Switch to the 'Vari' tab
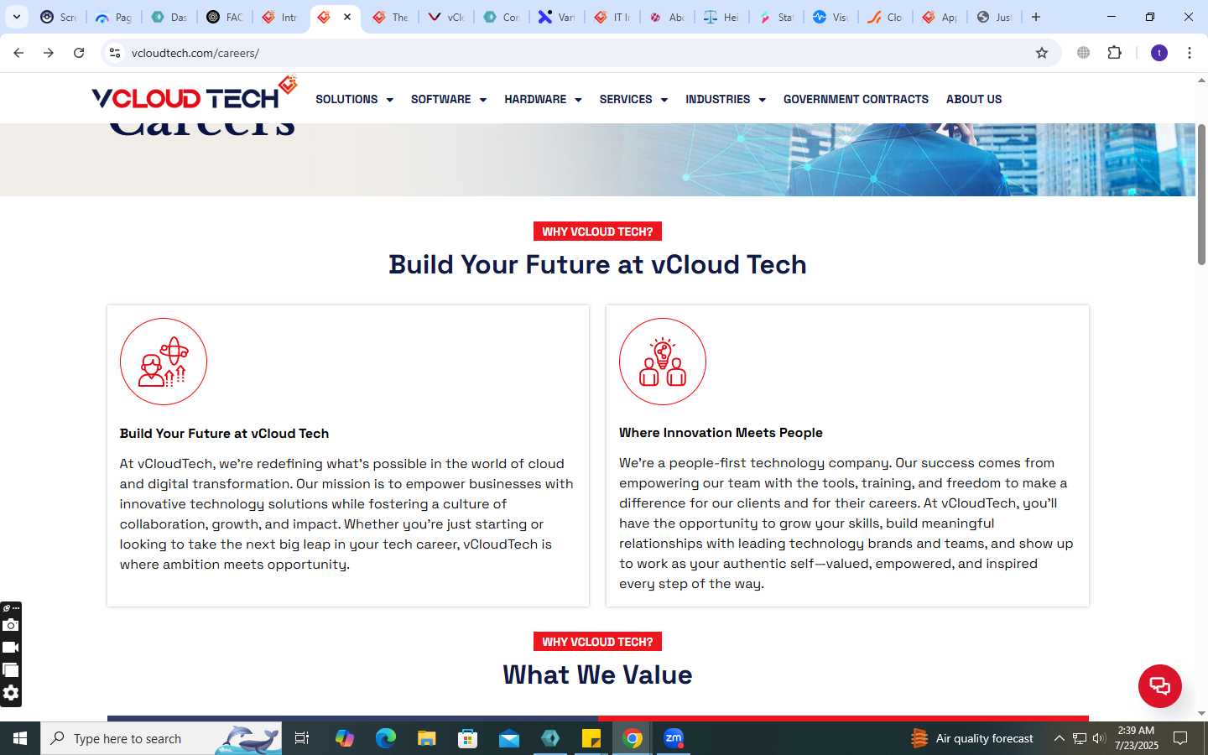This screenshot has width=1208, height=755. click(556, 17)
